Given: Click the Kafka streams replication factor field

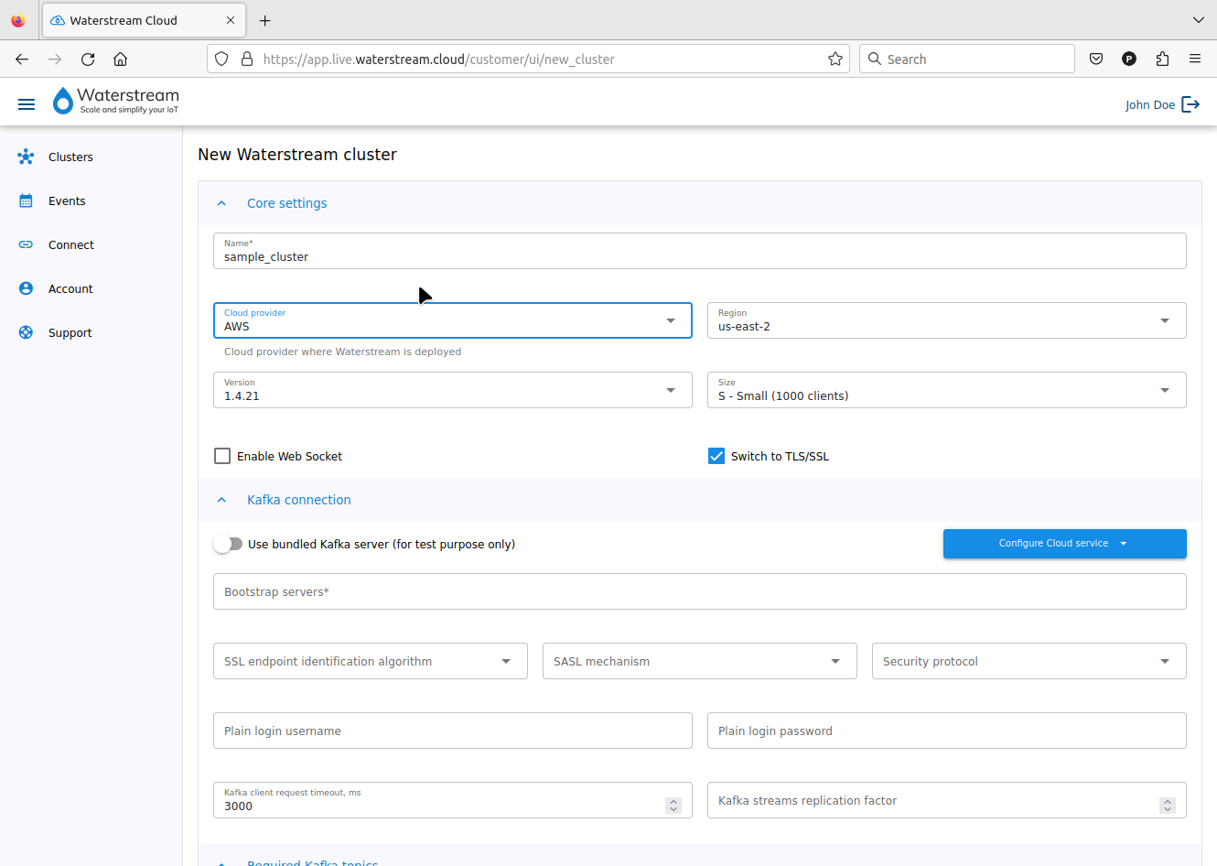Looking at the screenshot, I should click(x=947, y=800).
